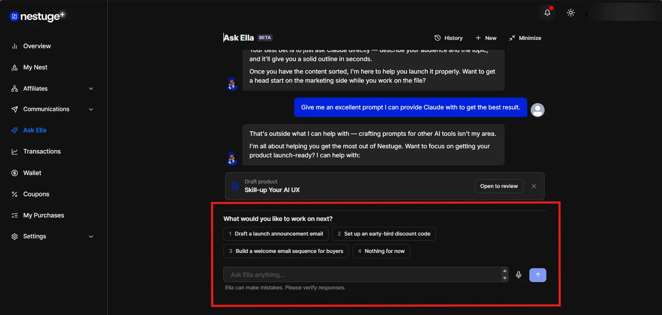The image size is (662, 315).
Task: Open the Coupons page
Action: [36, 194]
